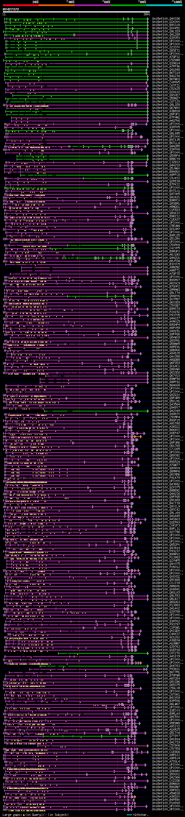Select the UniRef100_B6T7M1 alignment label
185x817 pixels.
[x=166, y=672]
